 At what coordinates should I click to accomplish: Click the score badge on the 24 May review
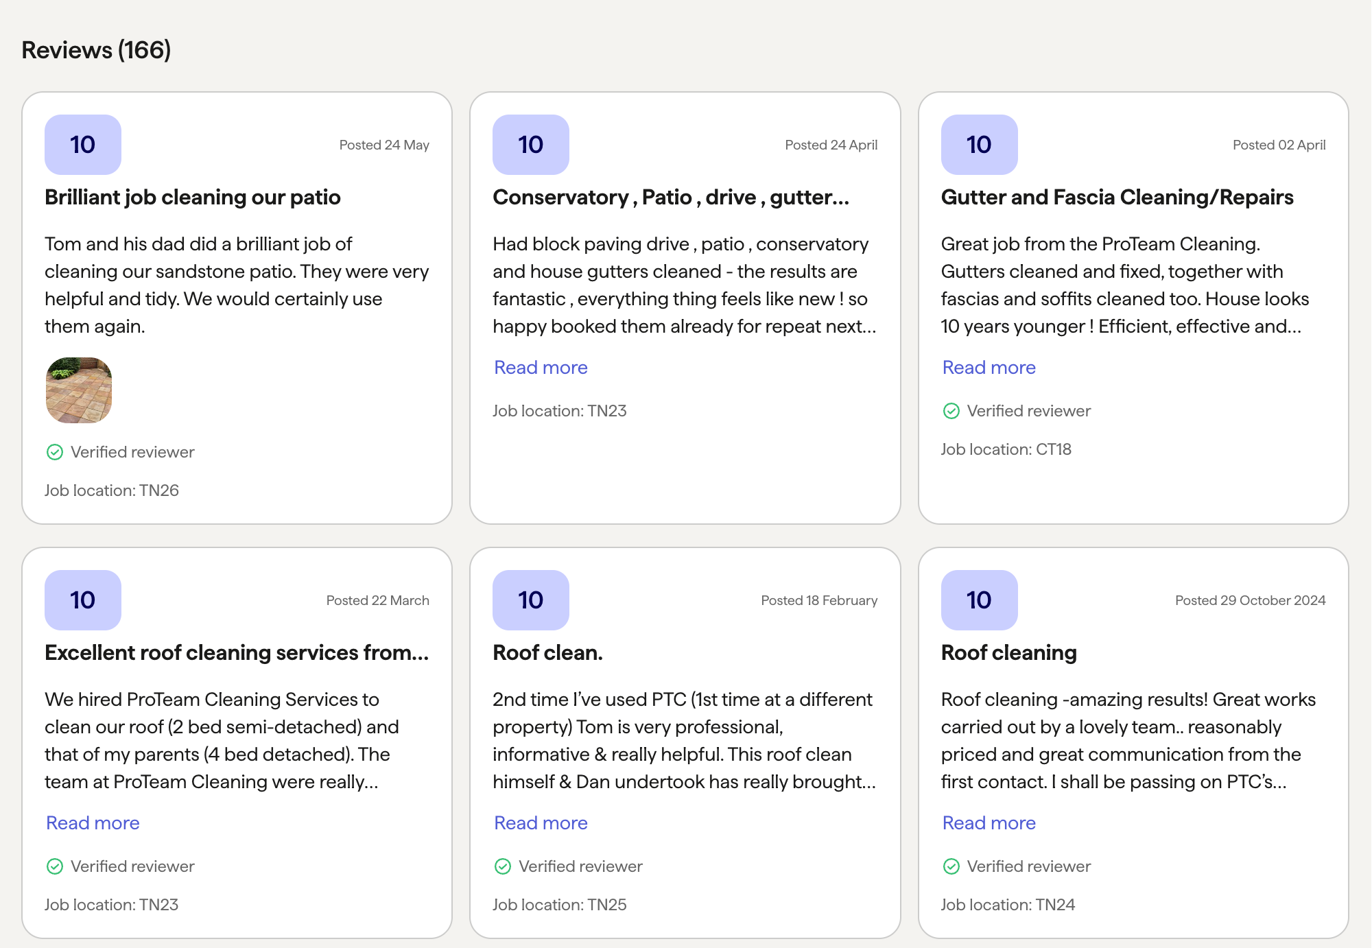coord(83,145)
